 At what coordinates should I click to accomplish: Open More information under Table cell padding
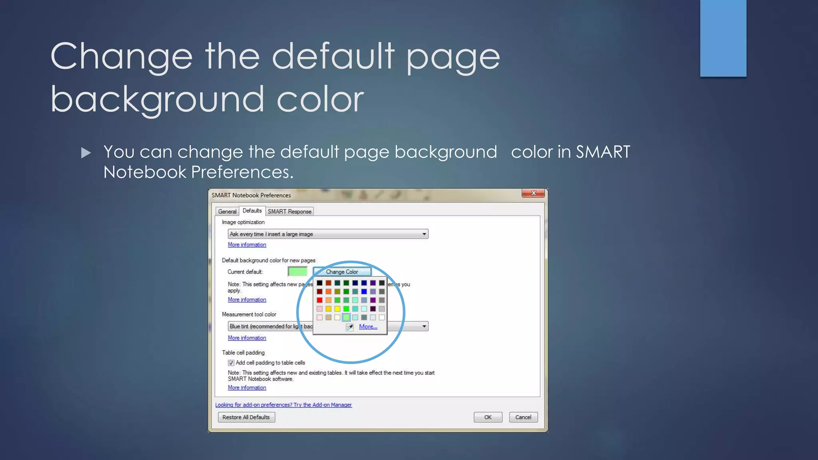(x=247, y=388)
